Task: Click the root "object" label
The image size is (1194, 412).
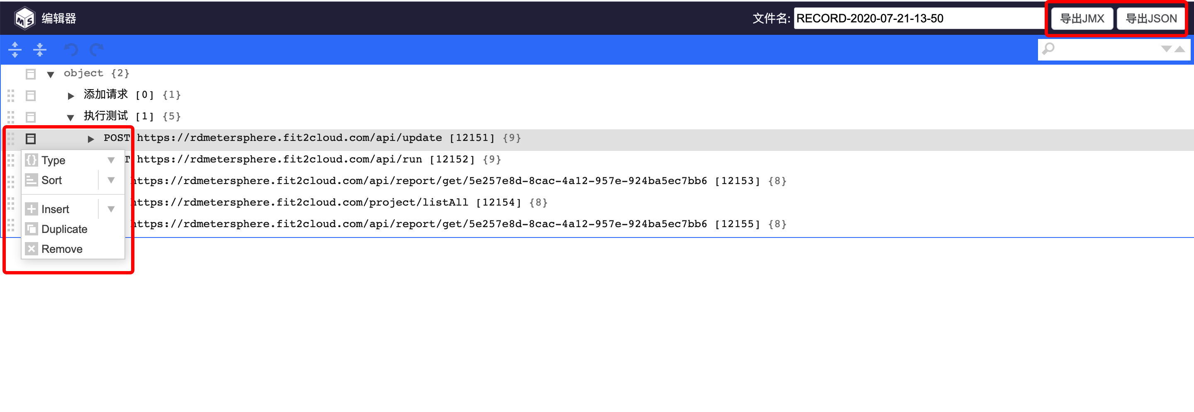Action: point(83,73)
